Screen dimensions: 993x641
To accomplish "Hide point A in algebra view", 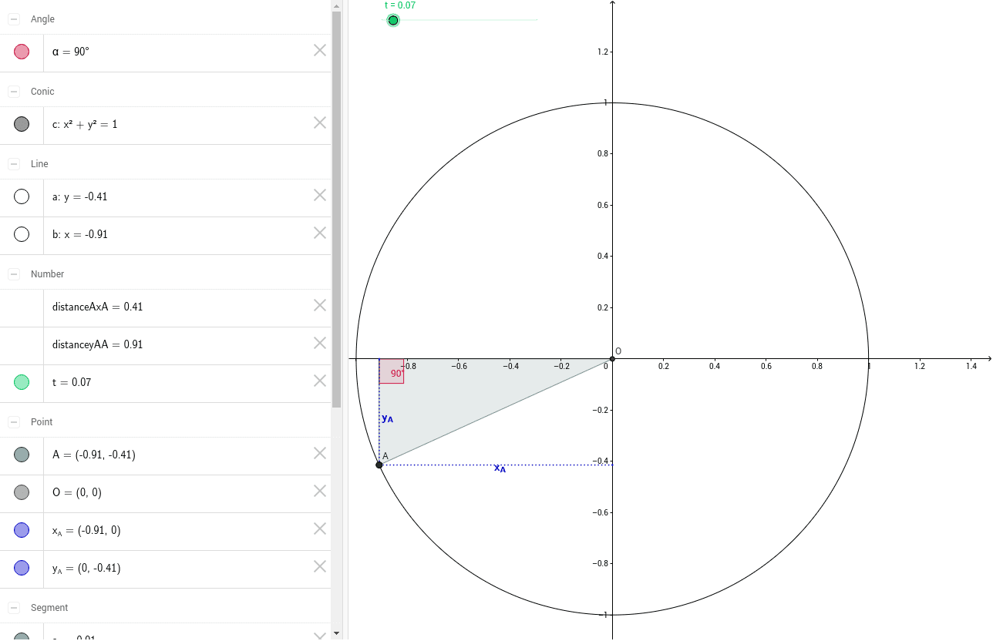I will pyautogui.click(x=22, y=455).
